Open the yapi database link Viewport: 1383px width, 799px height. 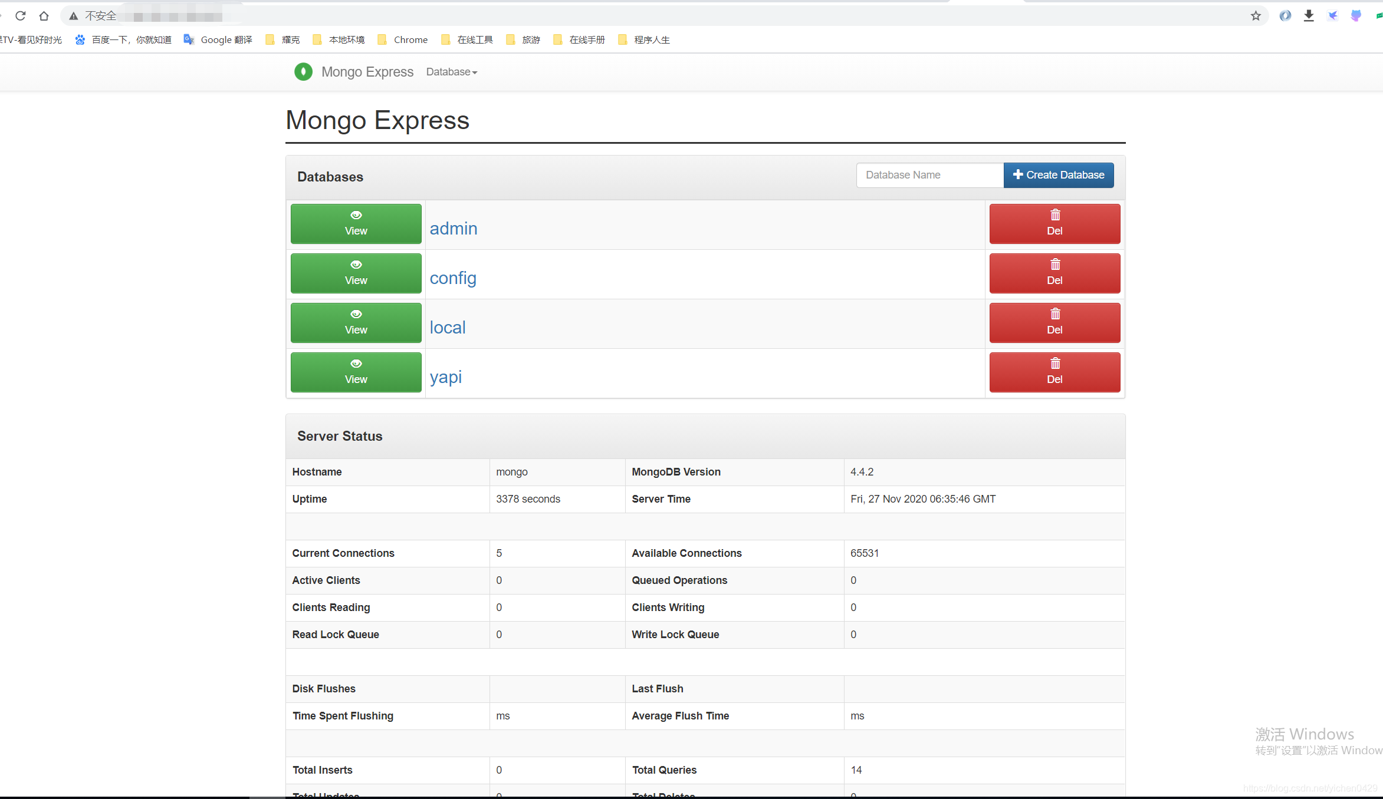pos(446,377)
